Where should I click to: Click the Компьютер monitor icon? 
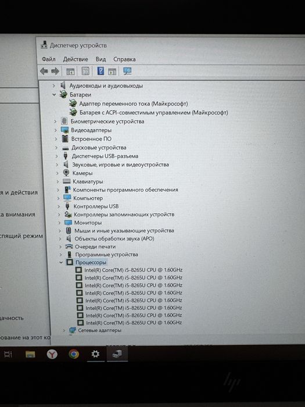67,198
